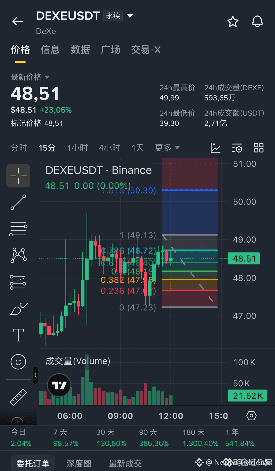Tap the 30 天 130,80% performance

tap(111, 438)
